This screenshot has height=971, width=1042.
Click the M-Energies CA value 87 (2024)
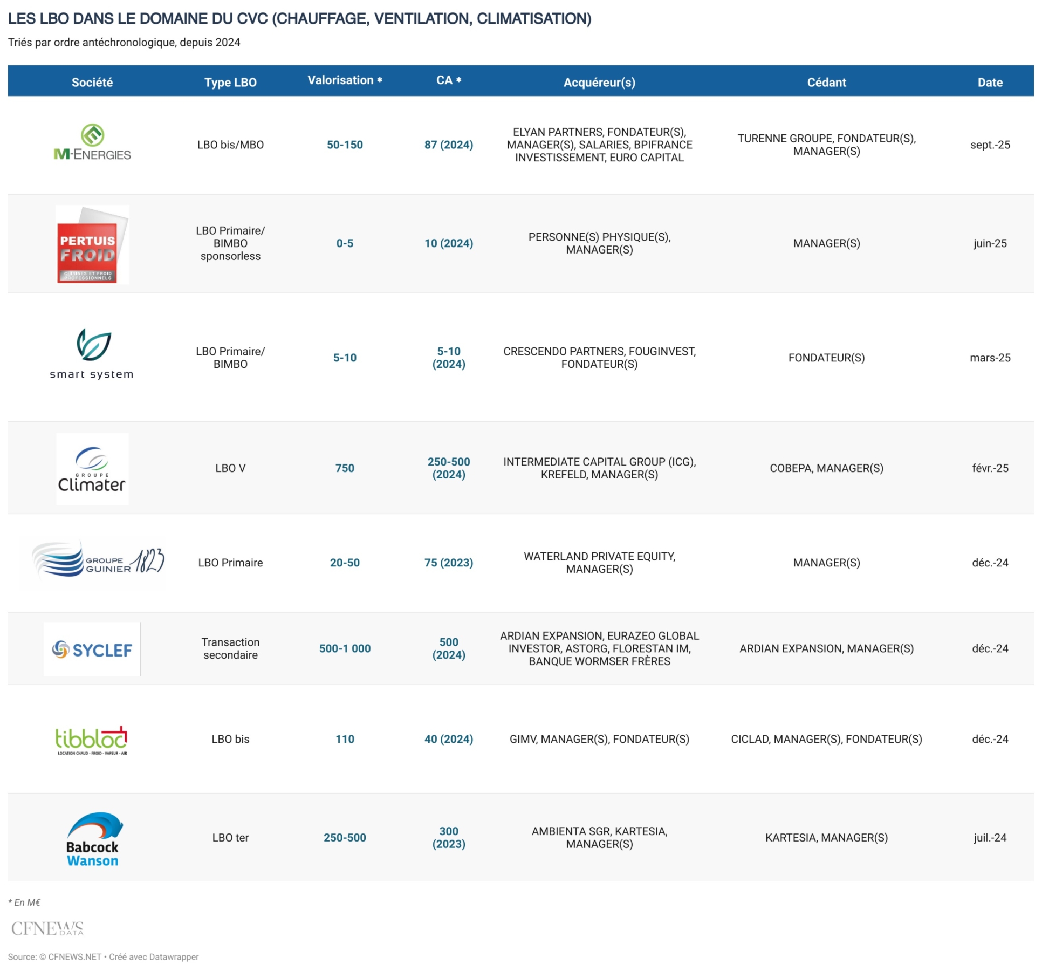click(448, 145)
